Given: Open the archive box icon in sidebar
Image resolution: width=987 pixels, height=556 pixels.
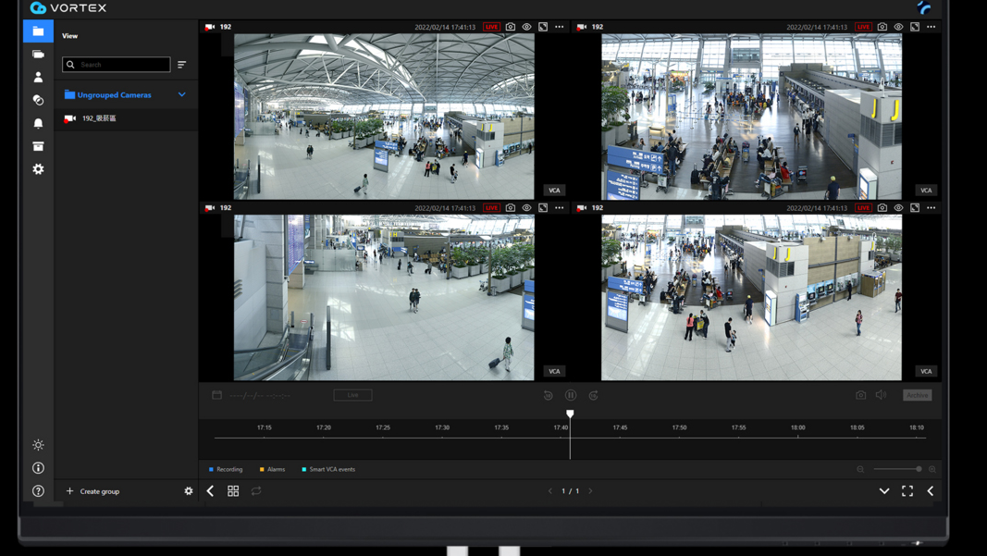Looking at the screenshot, I should 38,146.
